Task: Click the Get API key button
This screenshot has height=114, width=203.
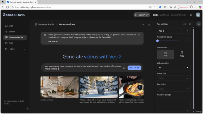Action: coord(142,15)
